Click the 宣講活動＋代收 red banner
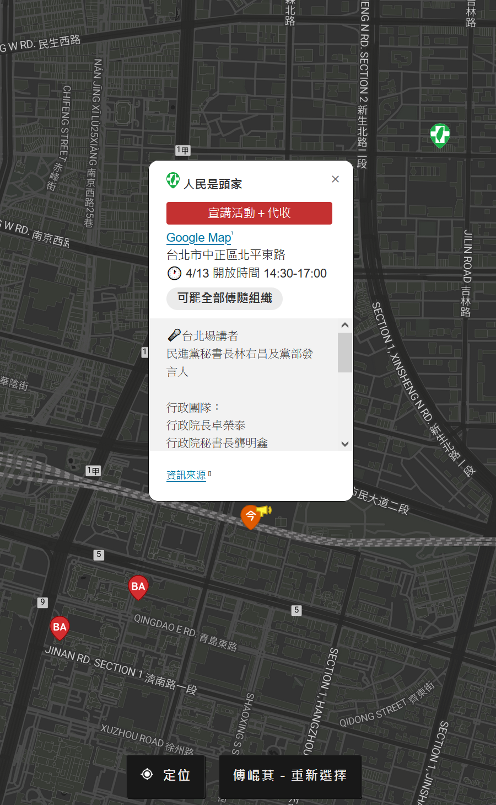The width and height of the screenshot is (496, 805). 249,213
